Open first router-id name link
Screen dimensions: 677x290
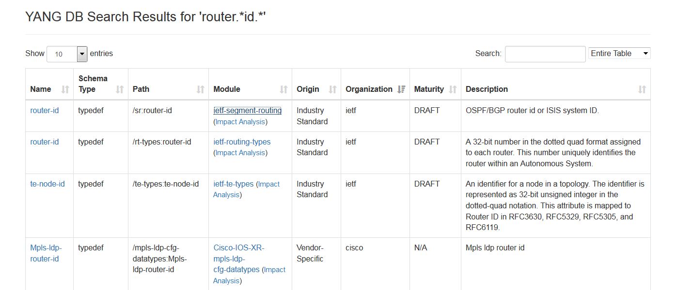45,111
